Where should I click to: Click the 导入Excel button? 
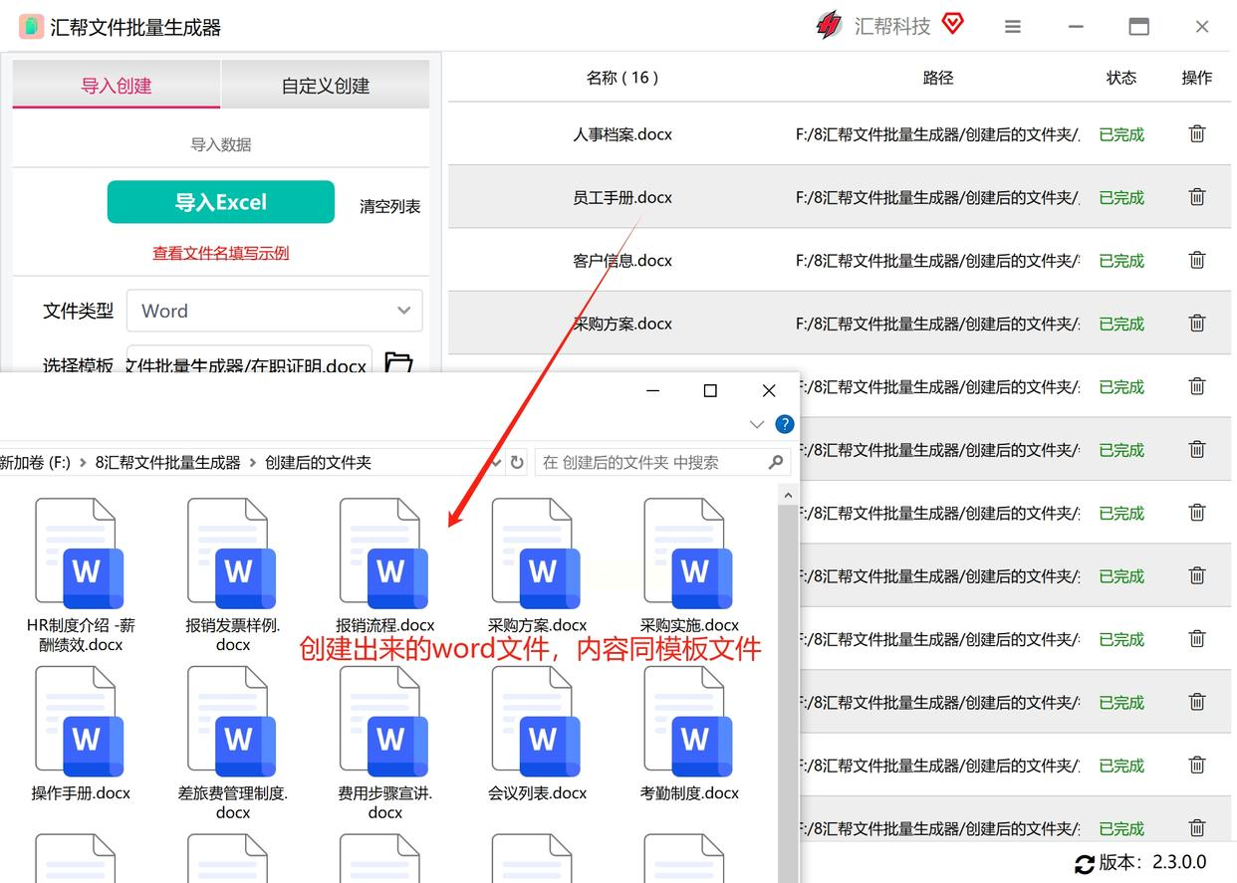[221, 202]
